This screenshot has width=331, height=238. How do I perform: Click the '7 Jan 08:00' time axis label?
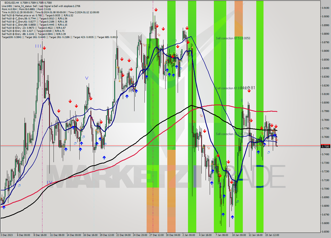point(222,235)
